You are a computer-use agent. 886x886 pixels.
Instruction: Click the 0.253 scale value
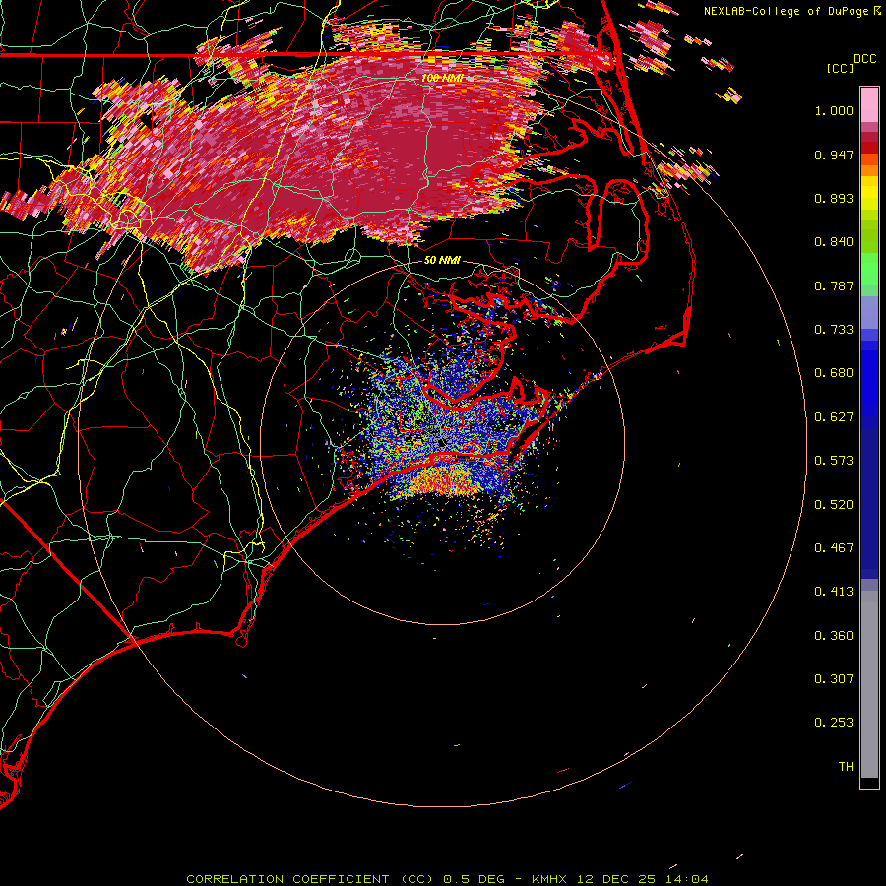tap(834, 723)
